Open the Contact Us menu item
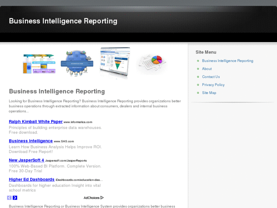The height and width of the screenshot is (208, 277). click(211, 77)
